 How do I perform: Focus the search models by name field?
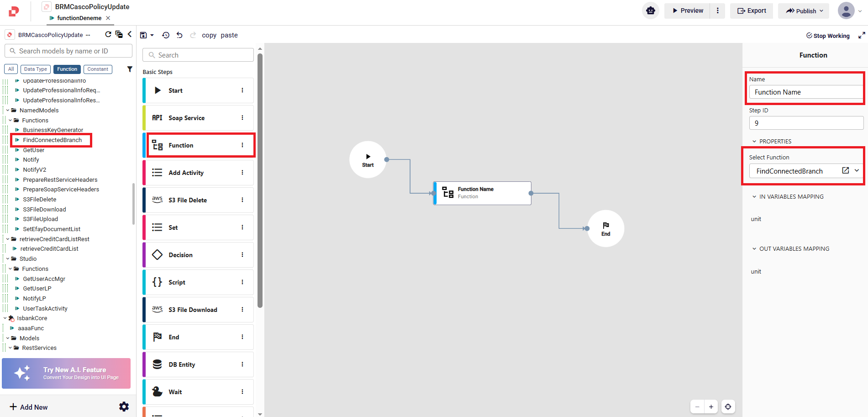click(68, 51)
